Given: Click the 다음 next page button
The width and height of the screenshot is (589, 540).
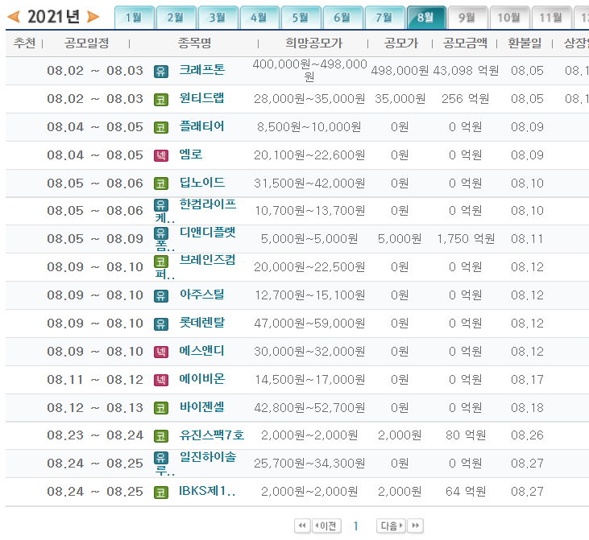Looking at the screenshot, I should [392, 526].
